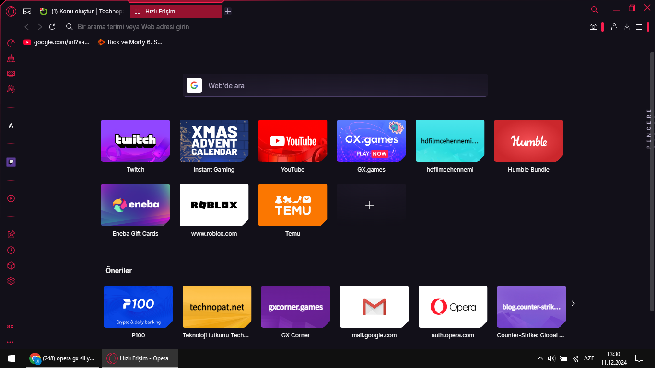Click the GX icon at the sidebar bottom
655x368 pixels.
pyautogui.click(x=10, y=327)
